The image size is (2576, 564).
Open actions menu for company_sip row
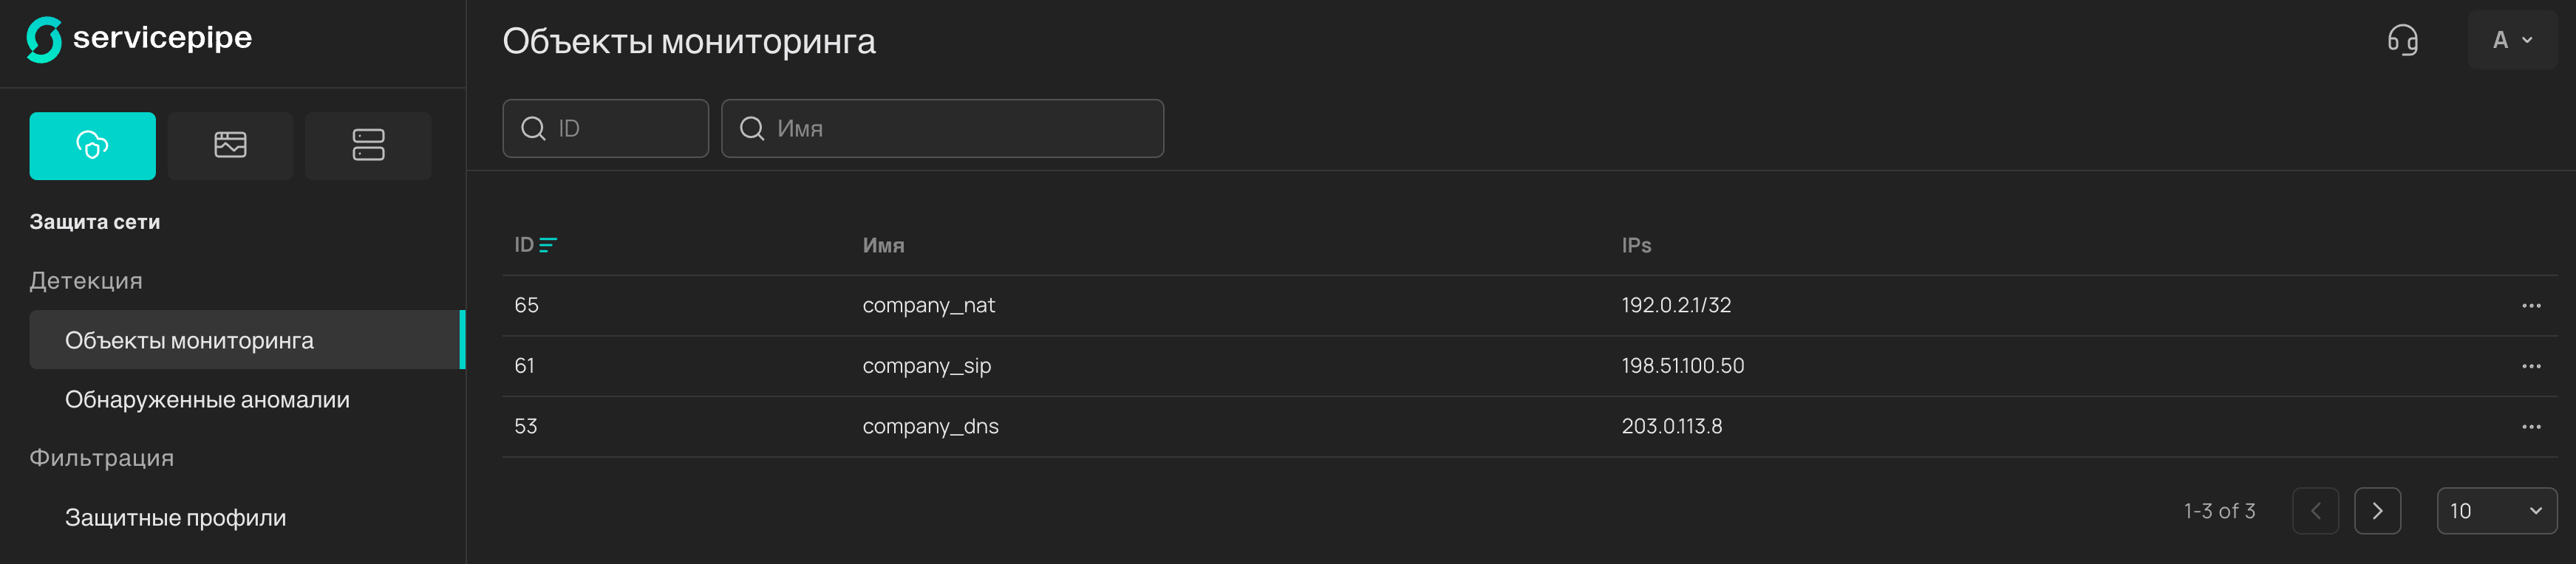pyautogui.click(x=2530, y=366)
